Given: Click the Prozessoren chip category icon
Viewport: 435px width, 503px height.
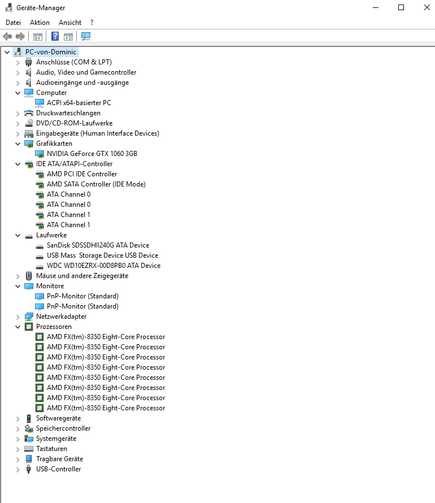Looking at the screenshot, I should [29, 327].
